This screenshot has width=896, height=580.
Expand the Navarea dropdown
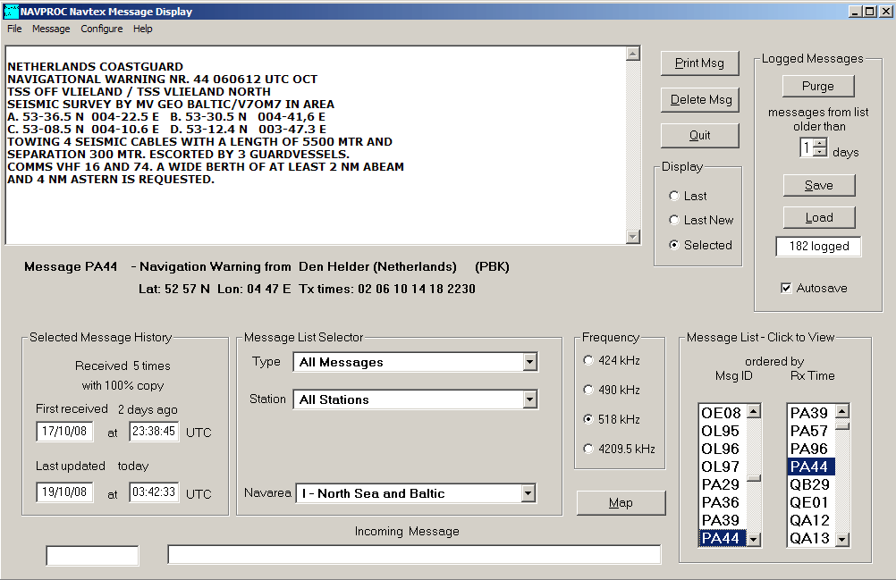[528, 493]
